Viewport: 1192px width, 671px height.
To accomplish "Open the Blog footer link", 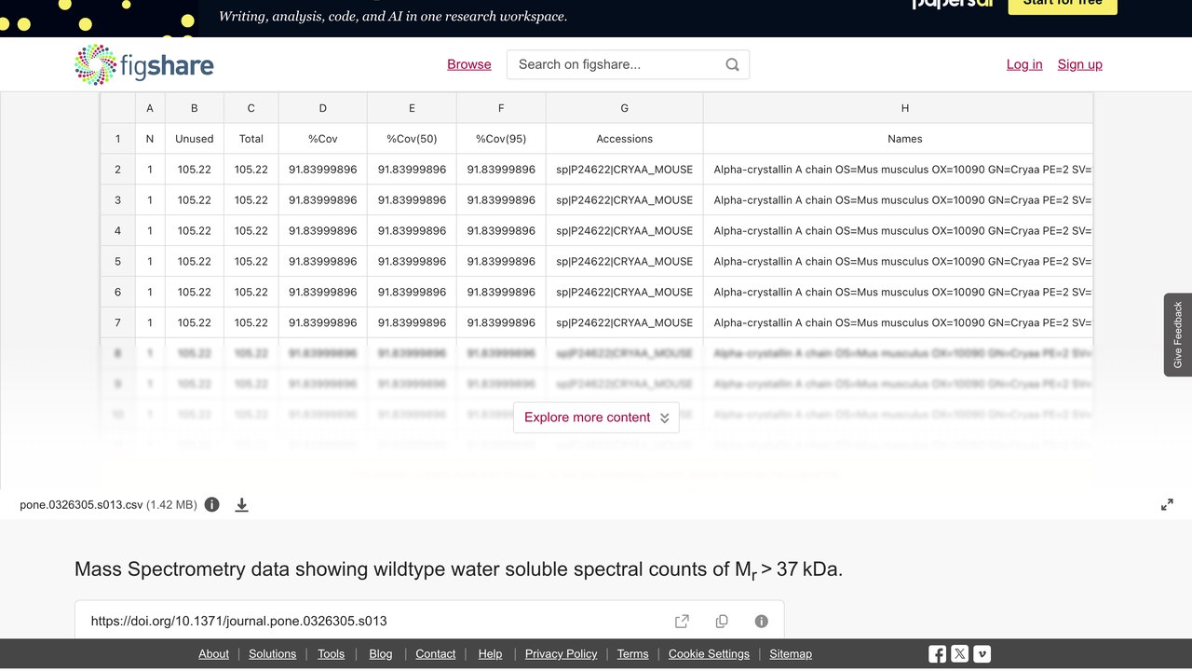I will (381, 654).
